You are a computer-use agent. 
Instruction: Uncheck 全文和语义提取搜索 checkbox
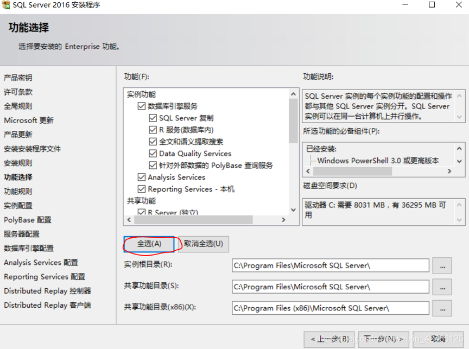153,142
